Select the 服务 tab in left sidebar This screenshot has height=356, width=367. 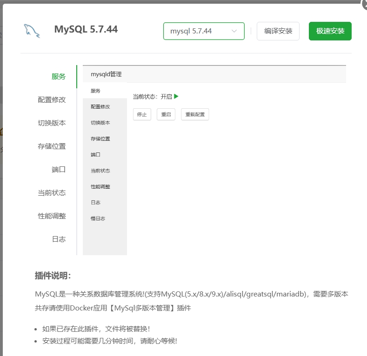pos(59,77)
